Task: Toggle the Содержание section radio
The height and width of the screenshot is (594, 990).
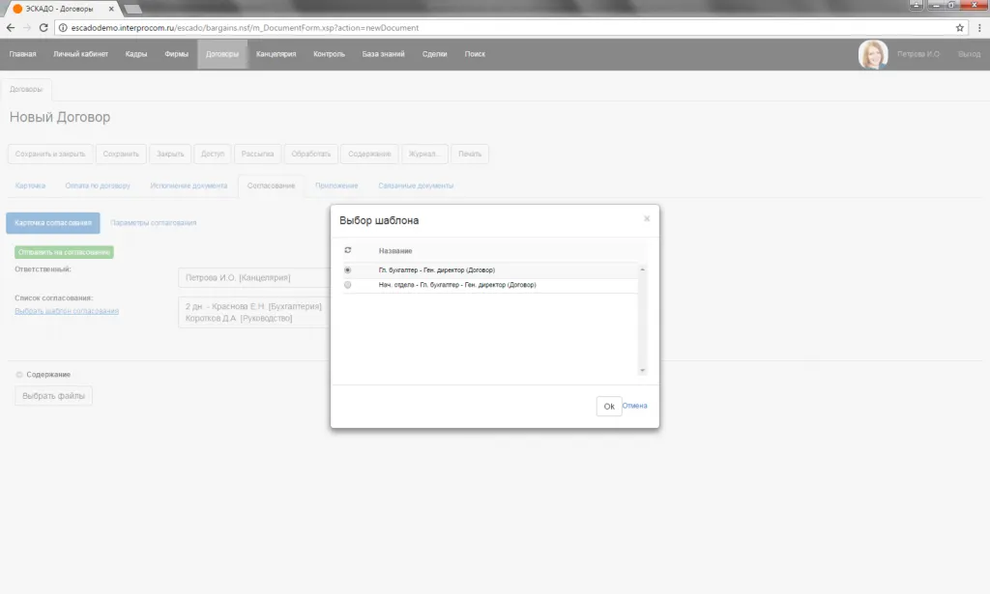Action: click(x=19, y=375)
